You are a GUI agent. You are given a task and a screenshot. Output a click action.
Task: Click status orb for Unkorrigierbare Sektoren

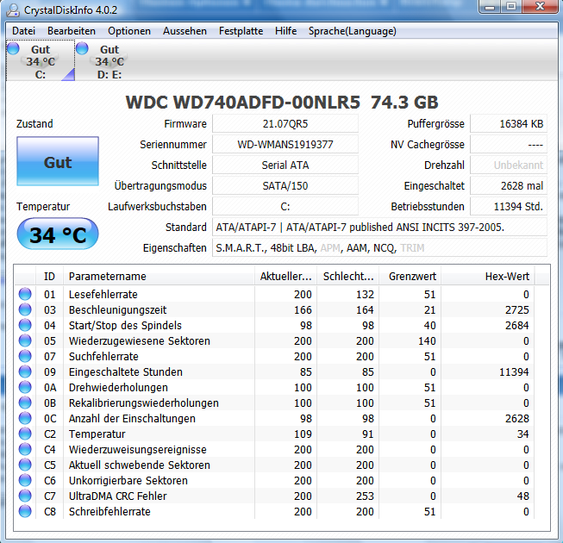click(25, 480)
